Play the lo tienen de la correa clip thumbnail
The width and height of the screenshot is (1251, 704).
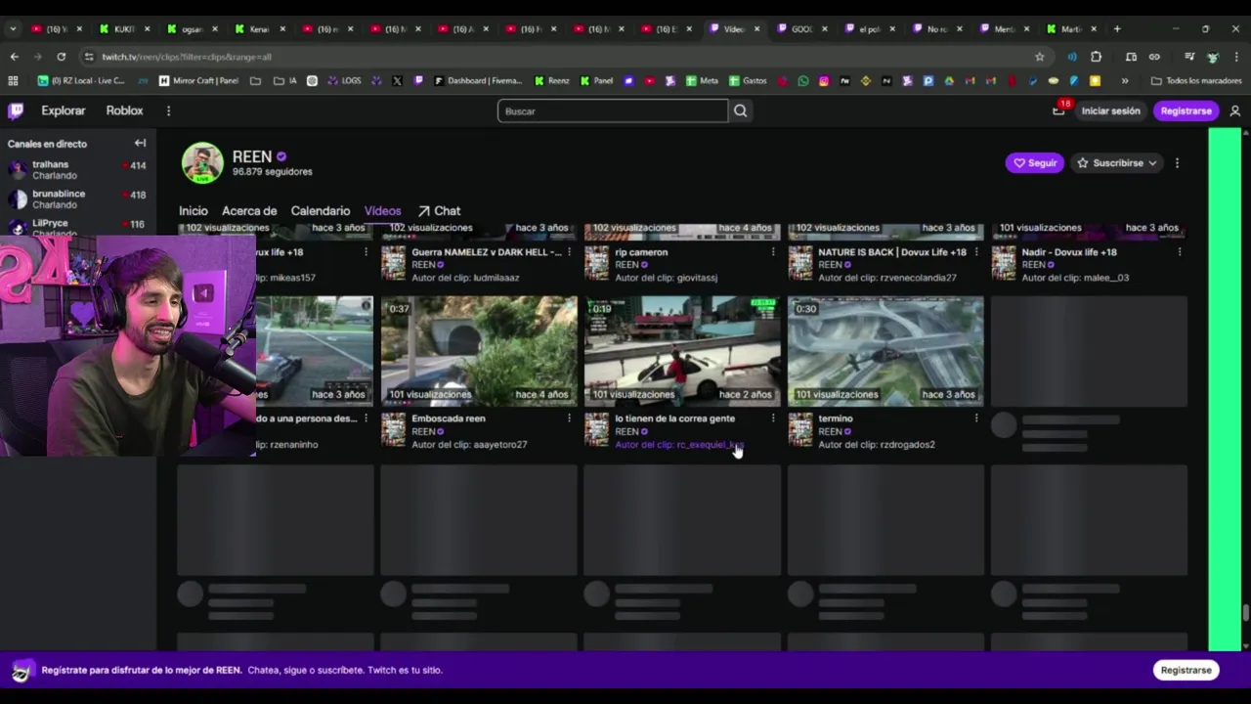[x=682, y=351]
